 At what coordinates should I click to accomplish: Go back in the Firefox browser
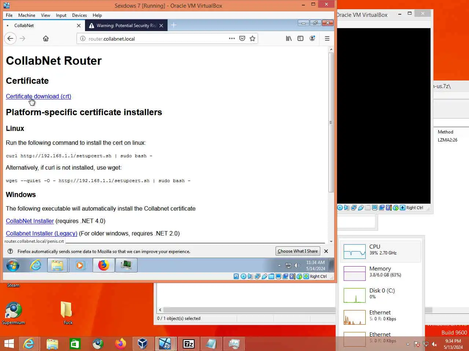[10, 38]
